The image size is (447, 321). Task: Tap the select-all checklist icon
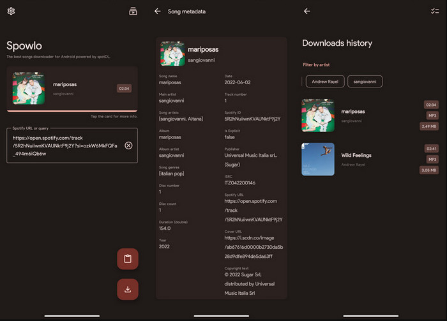point(435,11)
